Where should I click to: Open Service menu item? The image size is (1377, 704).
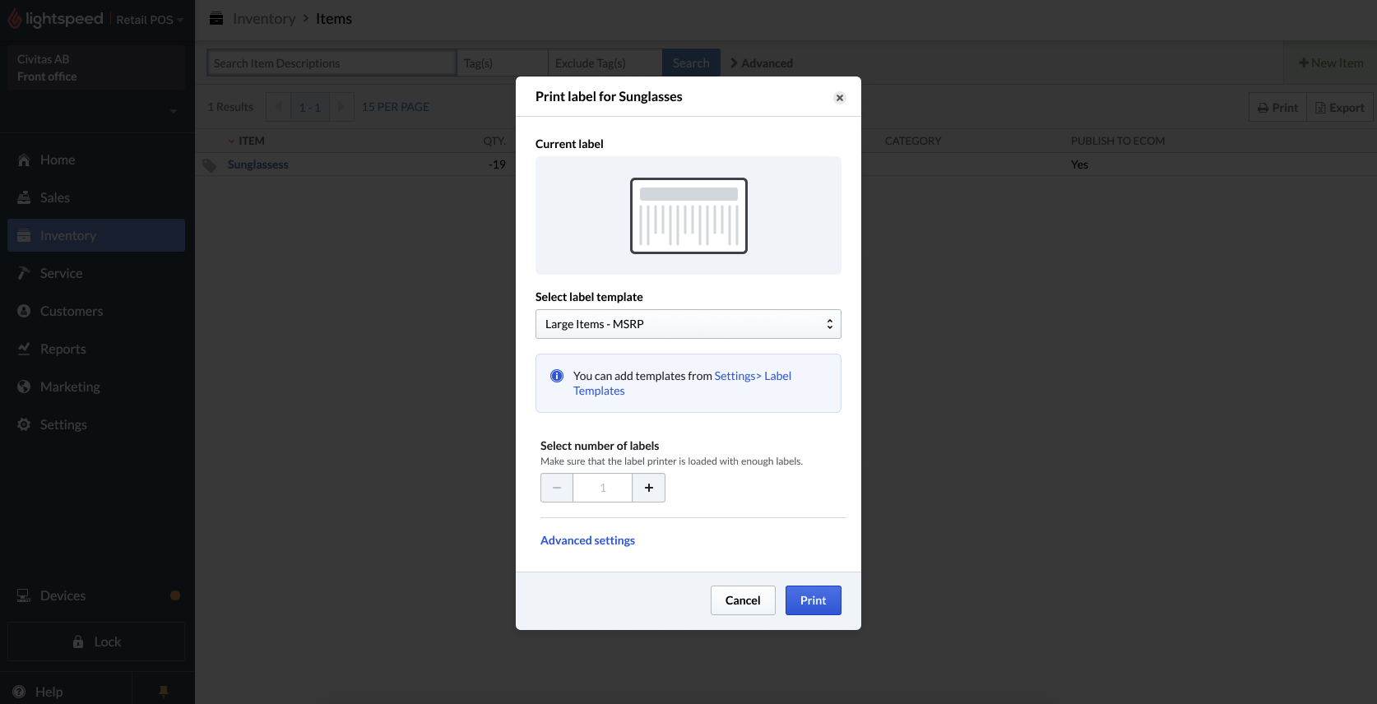[x=96, y=273]
